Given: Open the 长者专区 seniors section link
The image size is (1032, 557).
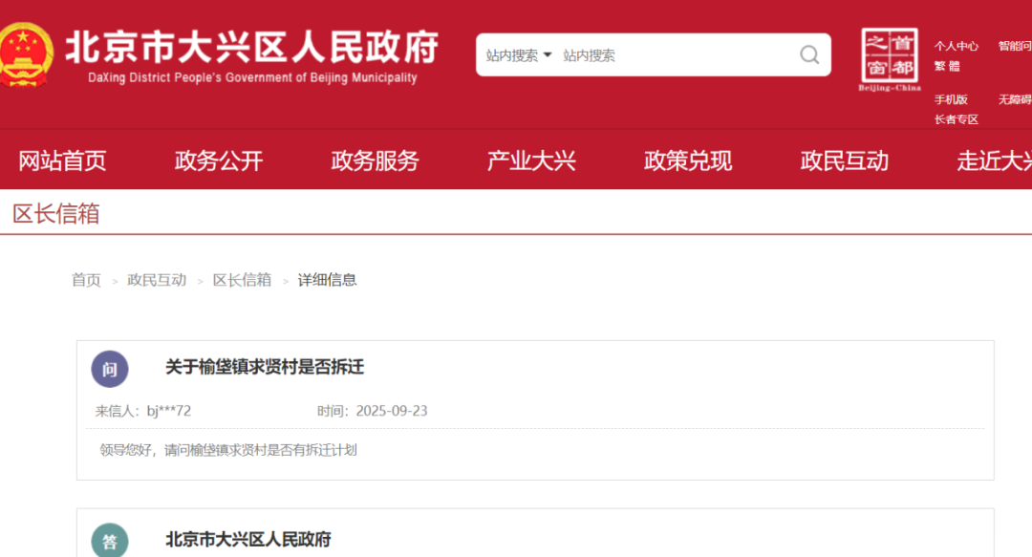Looking at the screenshot, I should pyautogui.click(x=956, y=119).
